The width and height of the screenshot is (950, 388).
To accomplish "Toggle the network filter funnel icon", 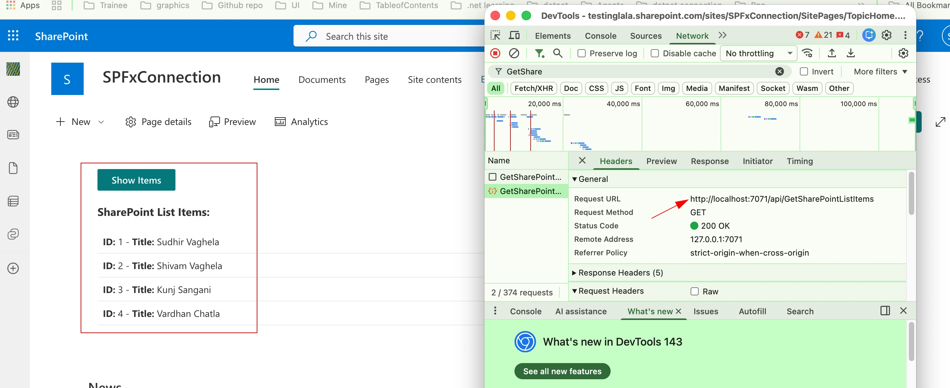I will pyautogui.click(x=539, y=53).
